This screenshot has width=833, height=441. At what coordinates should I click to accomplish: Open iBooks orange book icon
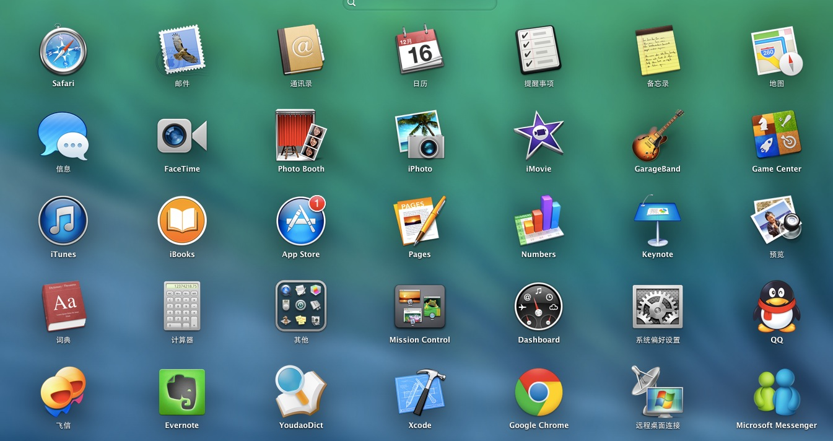pyautogui.click(x=182, y=221)
